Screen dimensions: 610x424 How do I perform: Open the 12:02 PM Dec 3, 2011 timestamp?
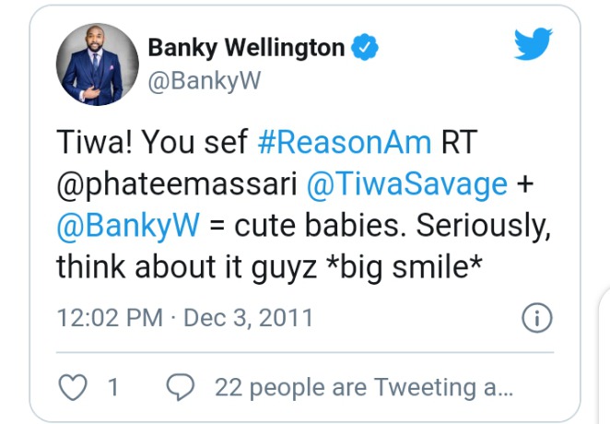pos(185,318)
